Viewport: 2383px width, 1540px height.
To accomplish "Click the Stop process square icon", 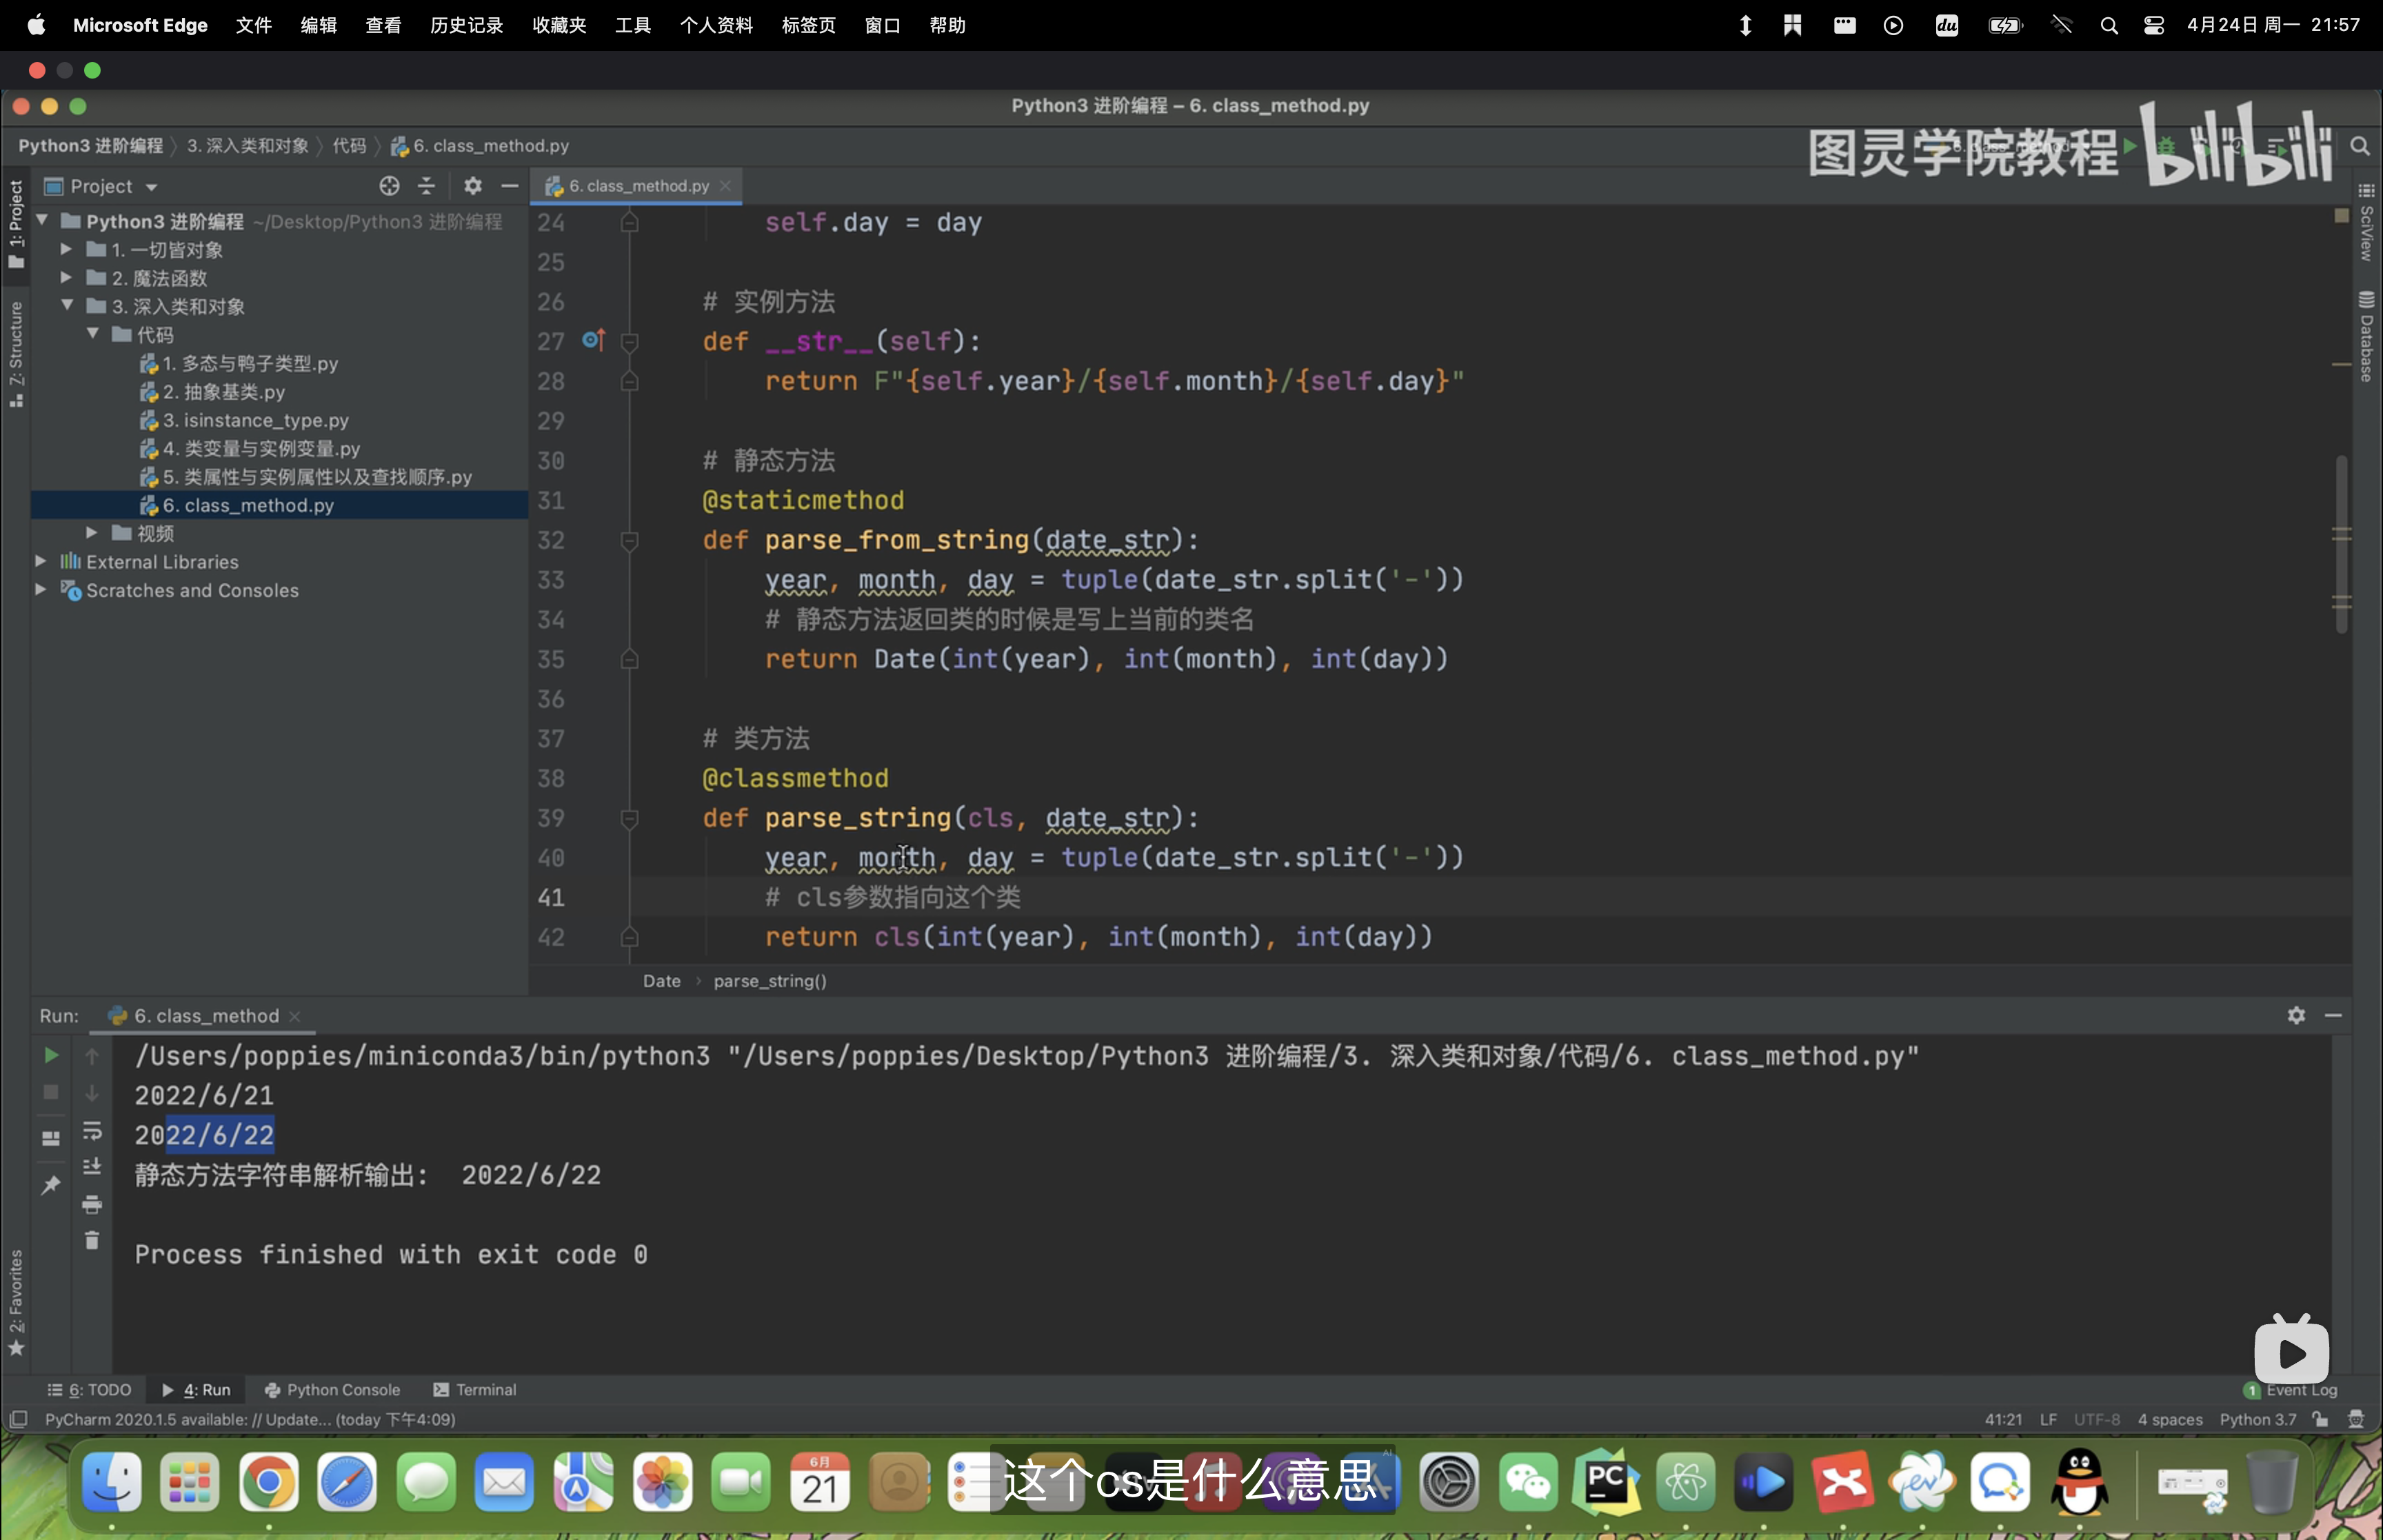I will pos(51,1092).
